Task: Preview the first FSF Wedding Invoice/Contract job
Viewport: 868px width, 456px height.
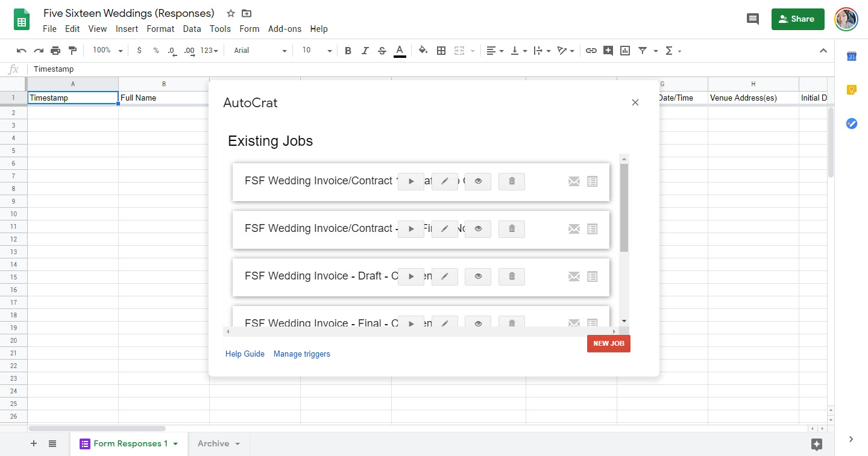Action: [478, 181]
